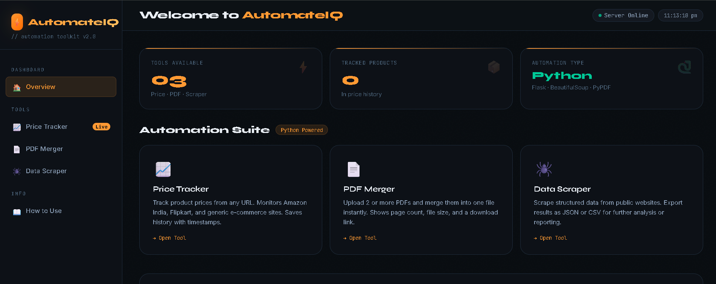716x284 pixels.
Task: Click the Python Powered badge
Action: click(302, 130)
